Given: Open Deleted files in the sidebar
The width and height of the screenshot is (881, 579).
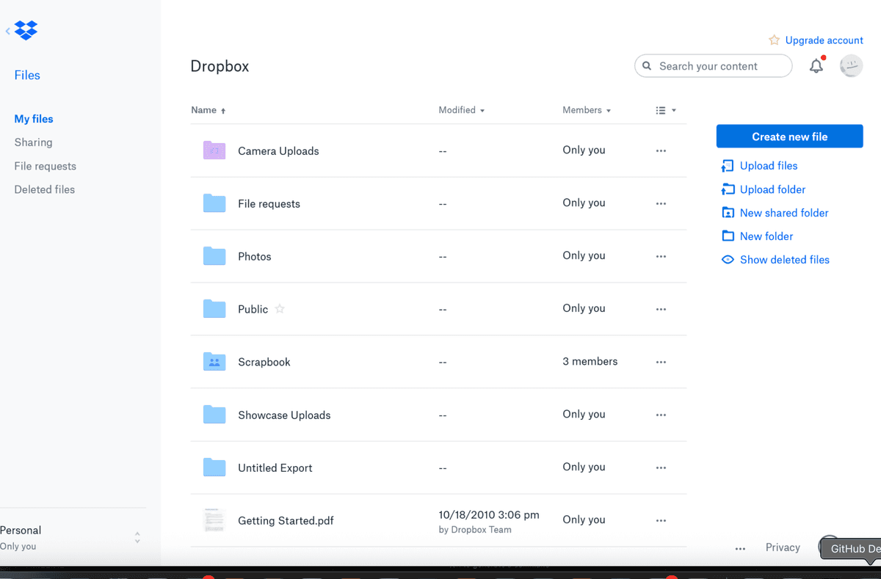Looking at the screenshot, I should pos(44,189).
